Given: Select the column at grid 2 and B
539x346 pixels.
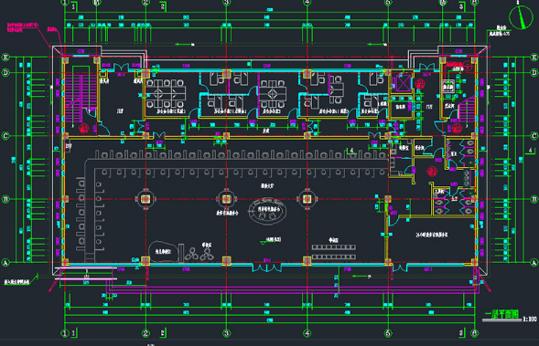Looking at the screenshot, I should coord(146,199).
